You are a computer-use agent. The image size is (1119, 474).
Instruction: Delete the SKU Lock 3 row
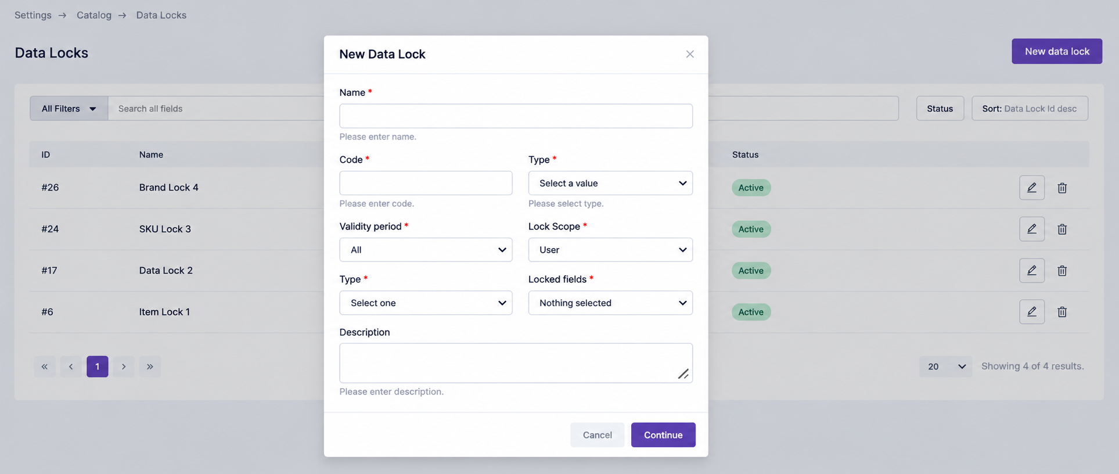1062,229
